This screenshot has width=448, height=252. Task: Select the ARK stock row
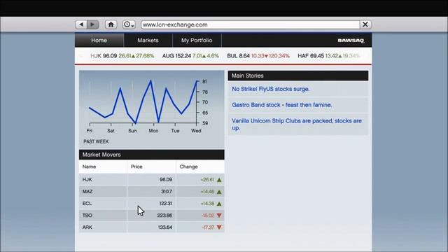coord(151,227)
